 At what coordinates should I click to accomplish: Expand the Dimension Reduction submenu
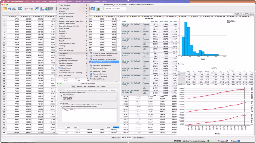coord(73,43)
